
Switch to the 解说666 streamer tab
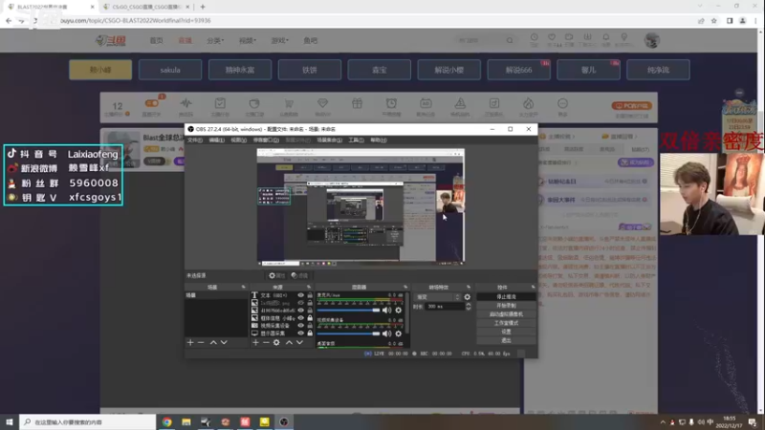[518, 70]
